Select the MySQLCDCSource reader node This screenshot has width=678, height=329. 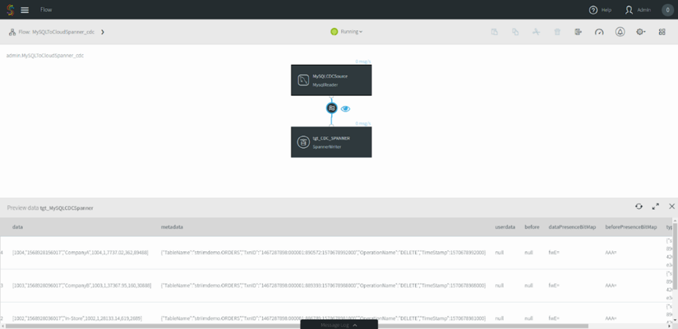coord(331,80)
